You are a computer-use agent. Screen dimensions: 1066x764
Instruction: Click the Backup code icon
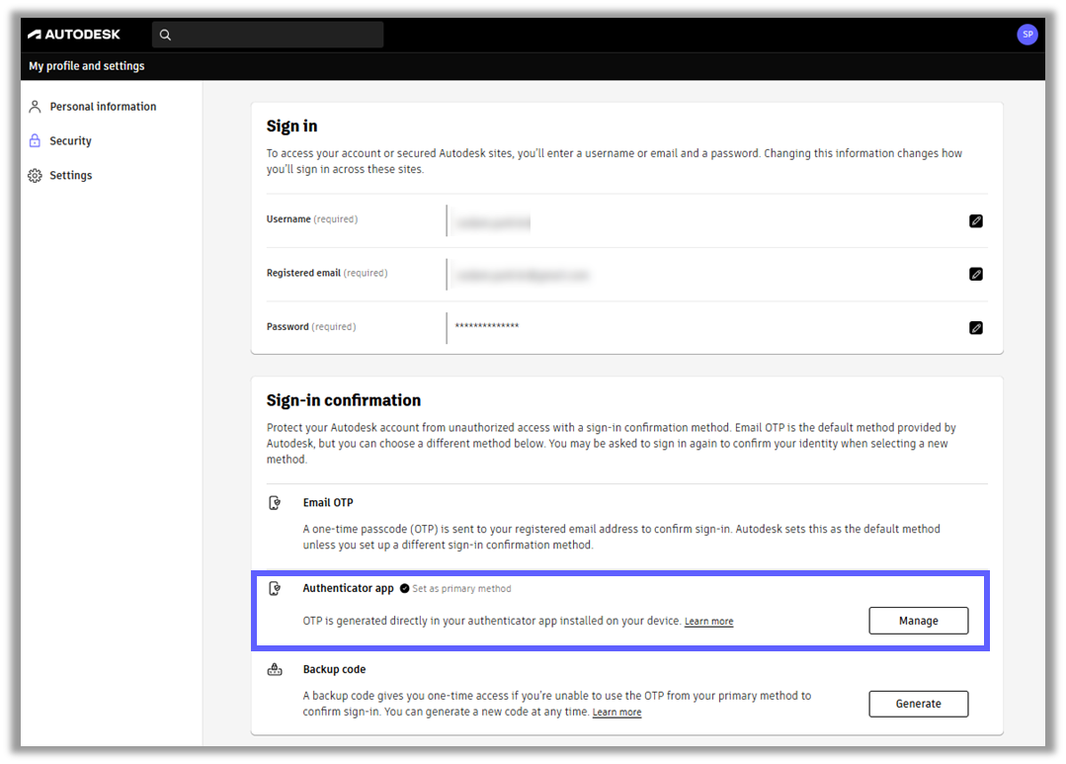[x=275, y=669]
